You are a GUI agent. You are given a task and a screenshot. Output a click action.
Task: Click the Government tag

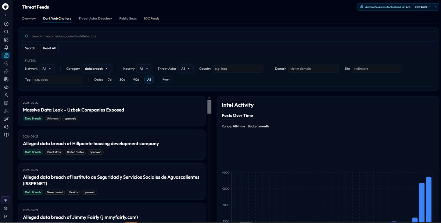click(x=55, y=192)
